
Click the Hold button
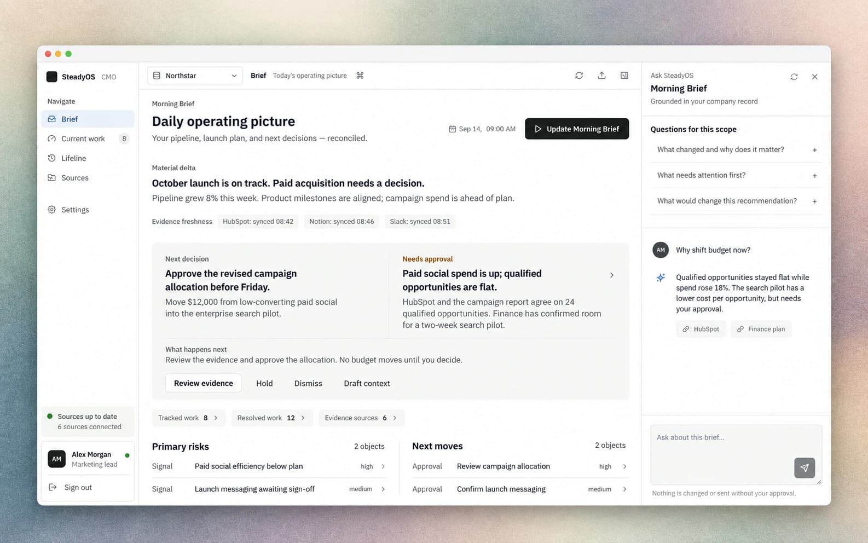264,383
